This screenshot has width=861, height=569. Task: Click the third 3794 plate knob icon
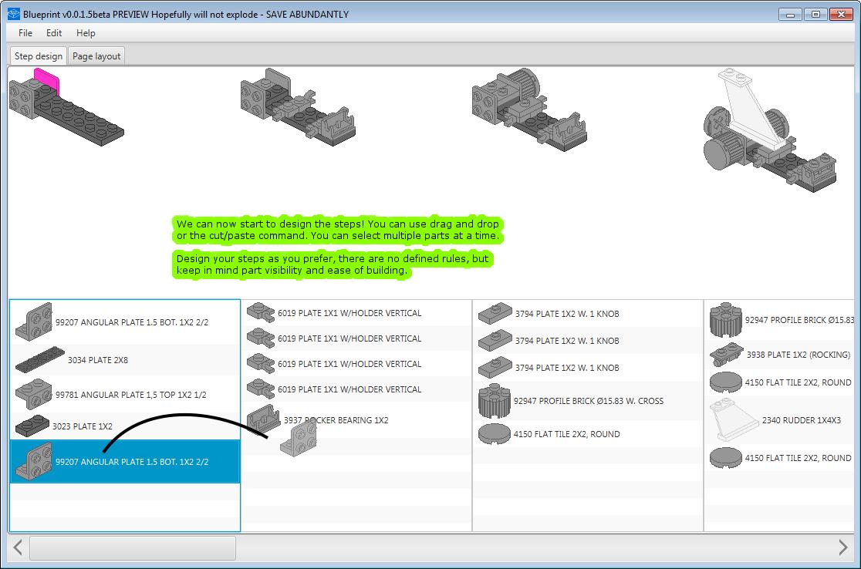495,367
